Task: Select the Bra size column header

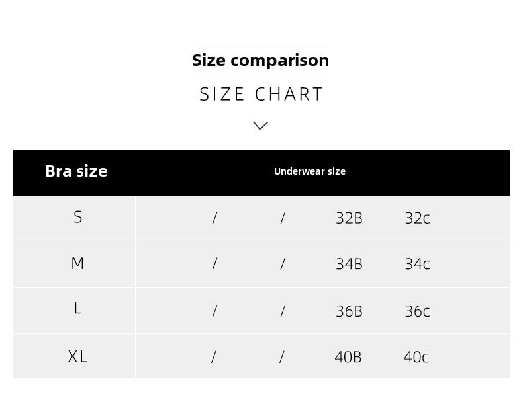Action: pos(76,171)
